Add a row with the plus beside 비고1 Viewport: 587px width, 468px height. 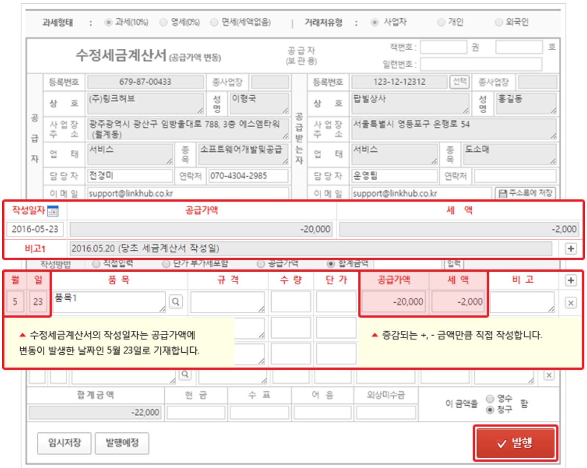coord(570,249)
